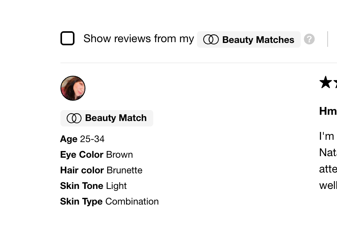Click the interlocking circles icon beside Beauty Matches
This screenshot has width=337, height=251.
211,39
